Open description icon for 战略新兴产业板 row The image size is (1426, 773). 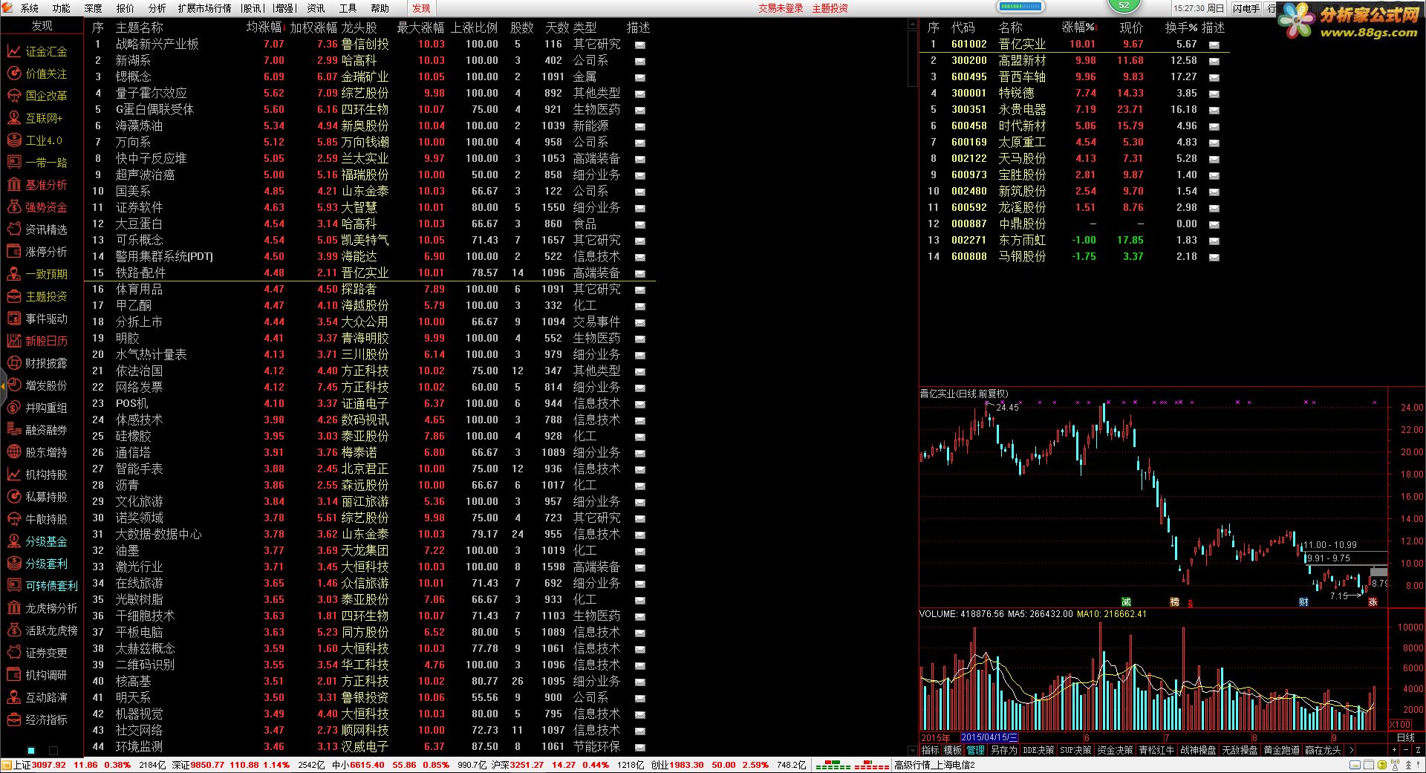639,45
